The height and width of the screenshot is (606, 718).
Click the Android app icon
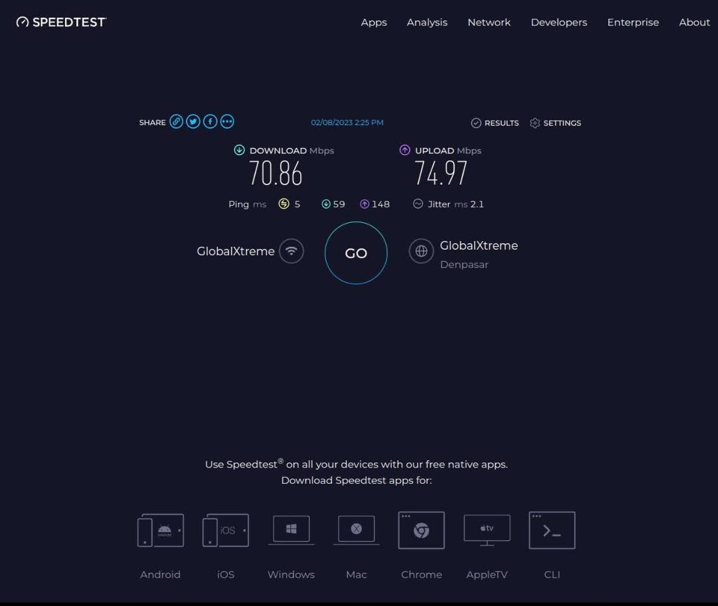point(160,531)
